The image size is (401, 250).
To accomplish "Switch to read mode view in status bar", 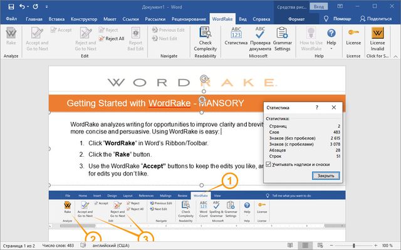I will tap(290, 246).
